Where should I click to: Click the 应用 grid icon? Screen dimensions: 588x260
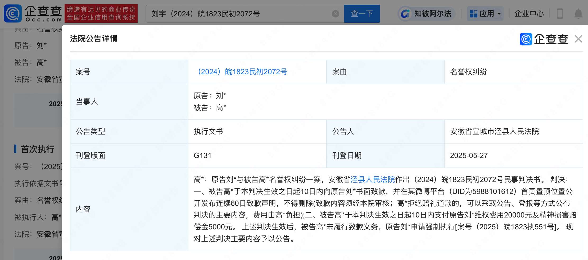(473, 14)
